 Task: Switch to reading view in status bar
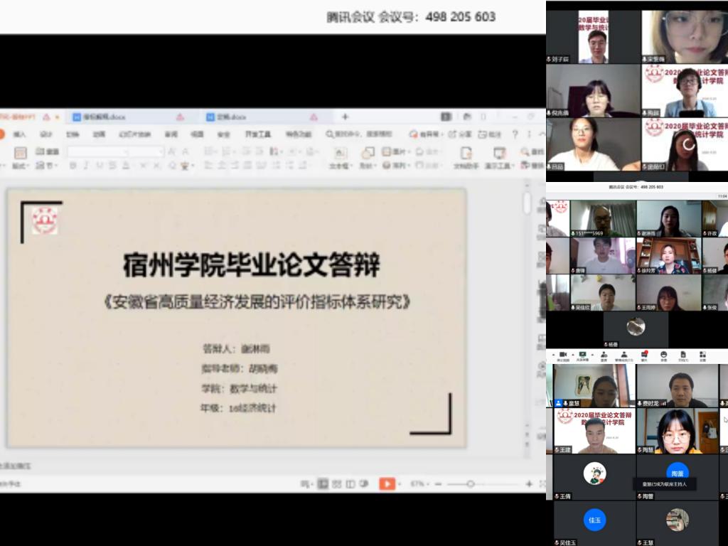point(350,484)
